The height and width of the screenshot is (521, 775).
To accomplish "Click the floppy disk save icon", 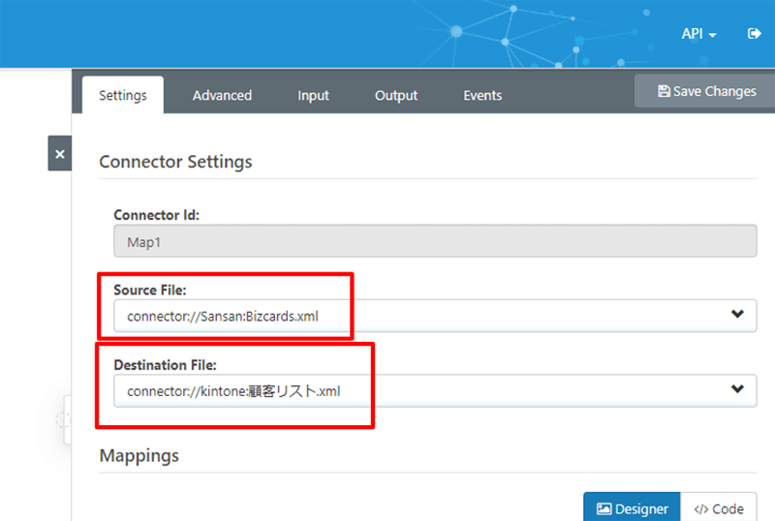I will (x=664, y=92).
